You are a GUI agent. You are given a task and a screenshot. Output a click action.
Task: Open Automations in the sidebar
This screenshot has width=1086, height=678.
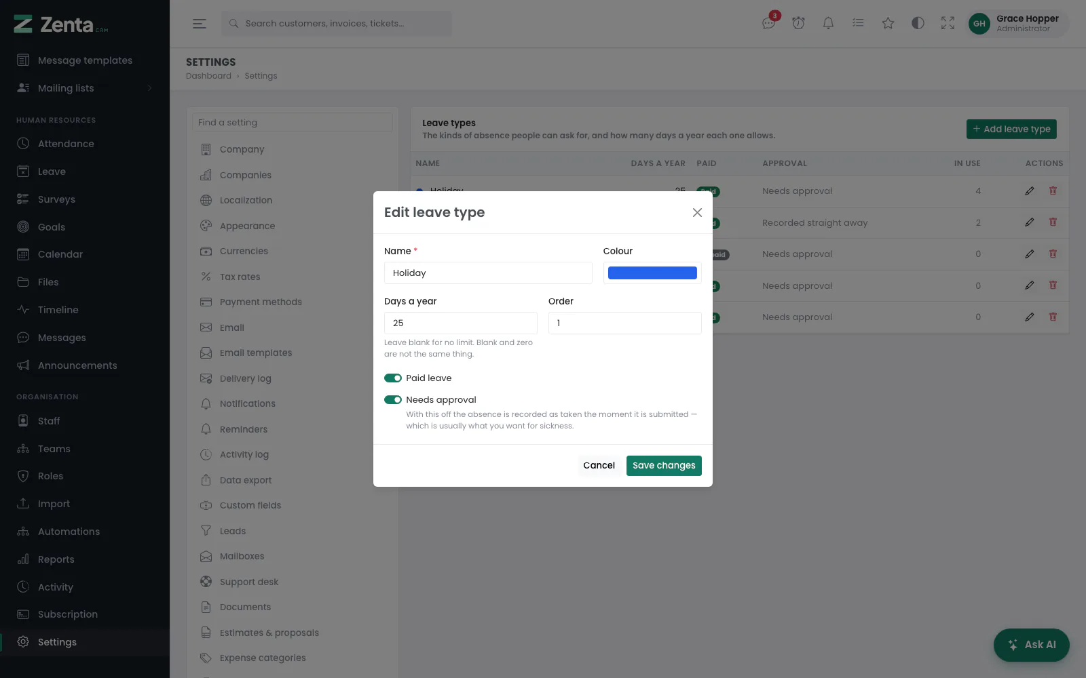pyautogui.click(x=85, y=532)
